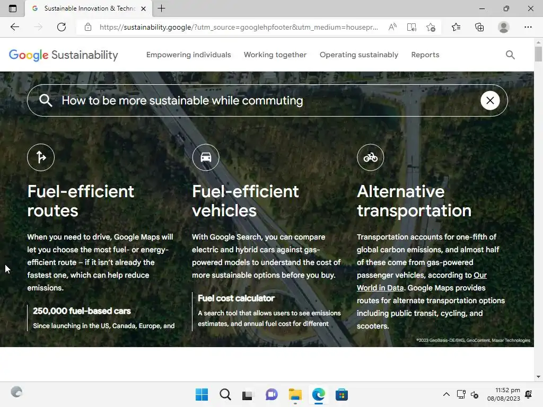Screen dimensions: 543x407
Task: Open Microsoft Store from taskbar
Action: 341,394
